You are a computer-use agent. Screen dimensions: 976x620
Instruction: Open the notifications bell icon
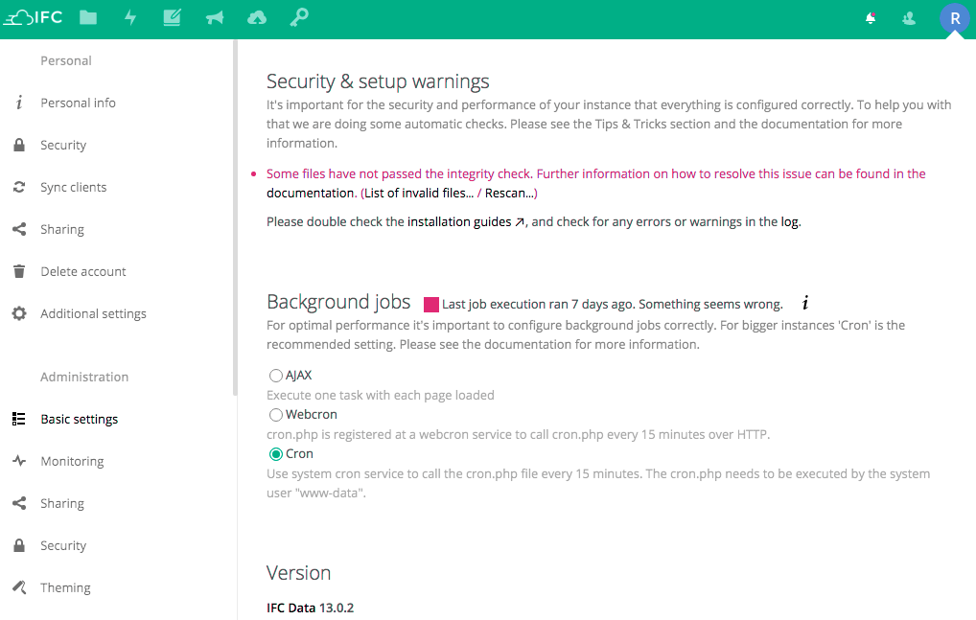(871, 18)
